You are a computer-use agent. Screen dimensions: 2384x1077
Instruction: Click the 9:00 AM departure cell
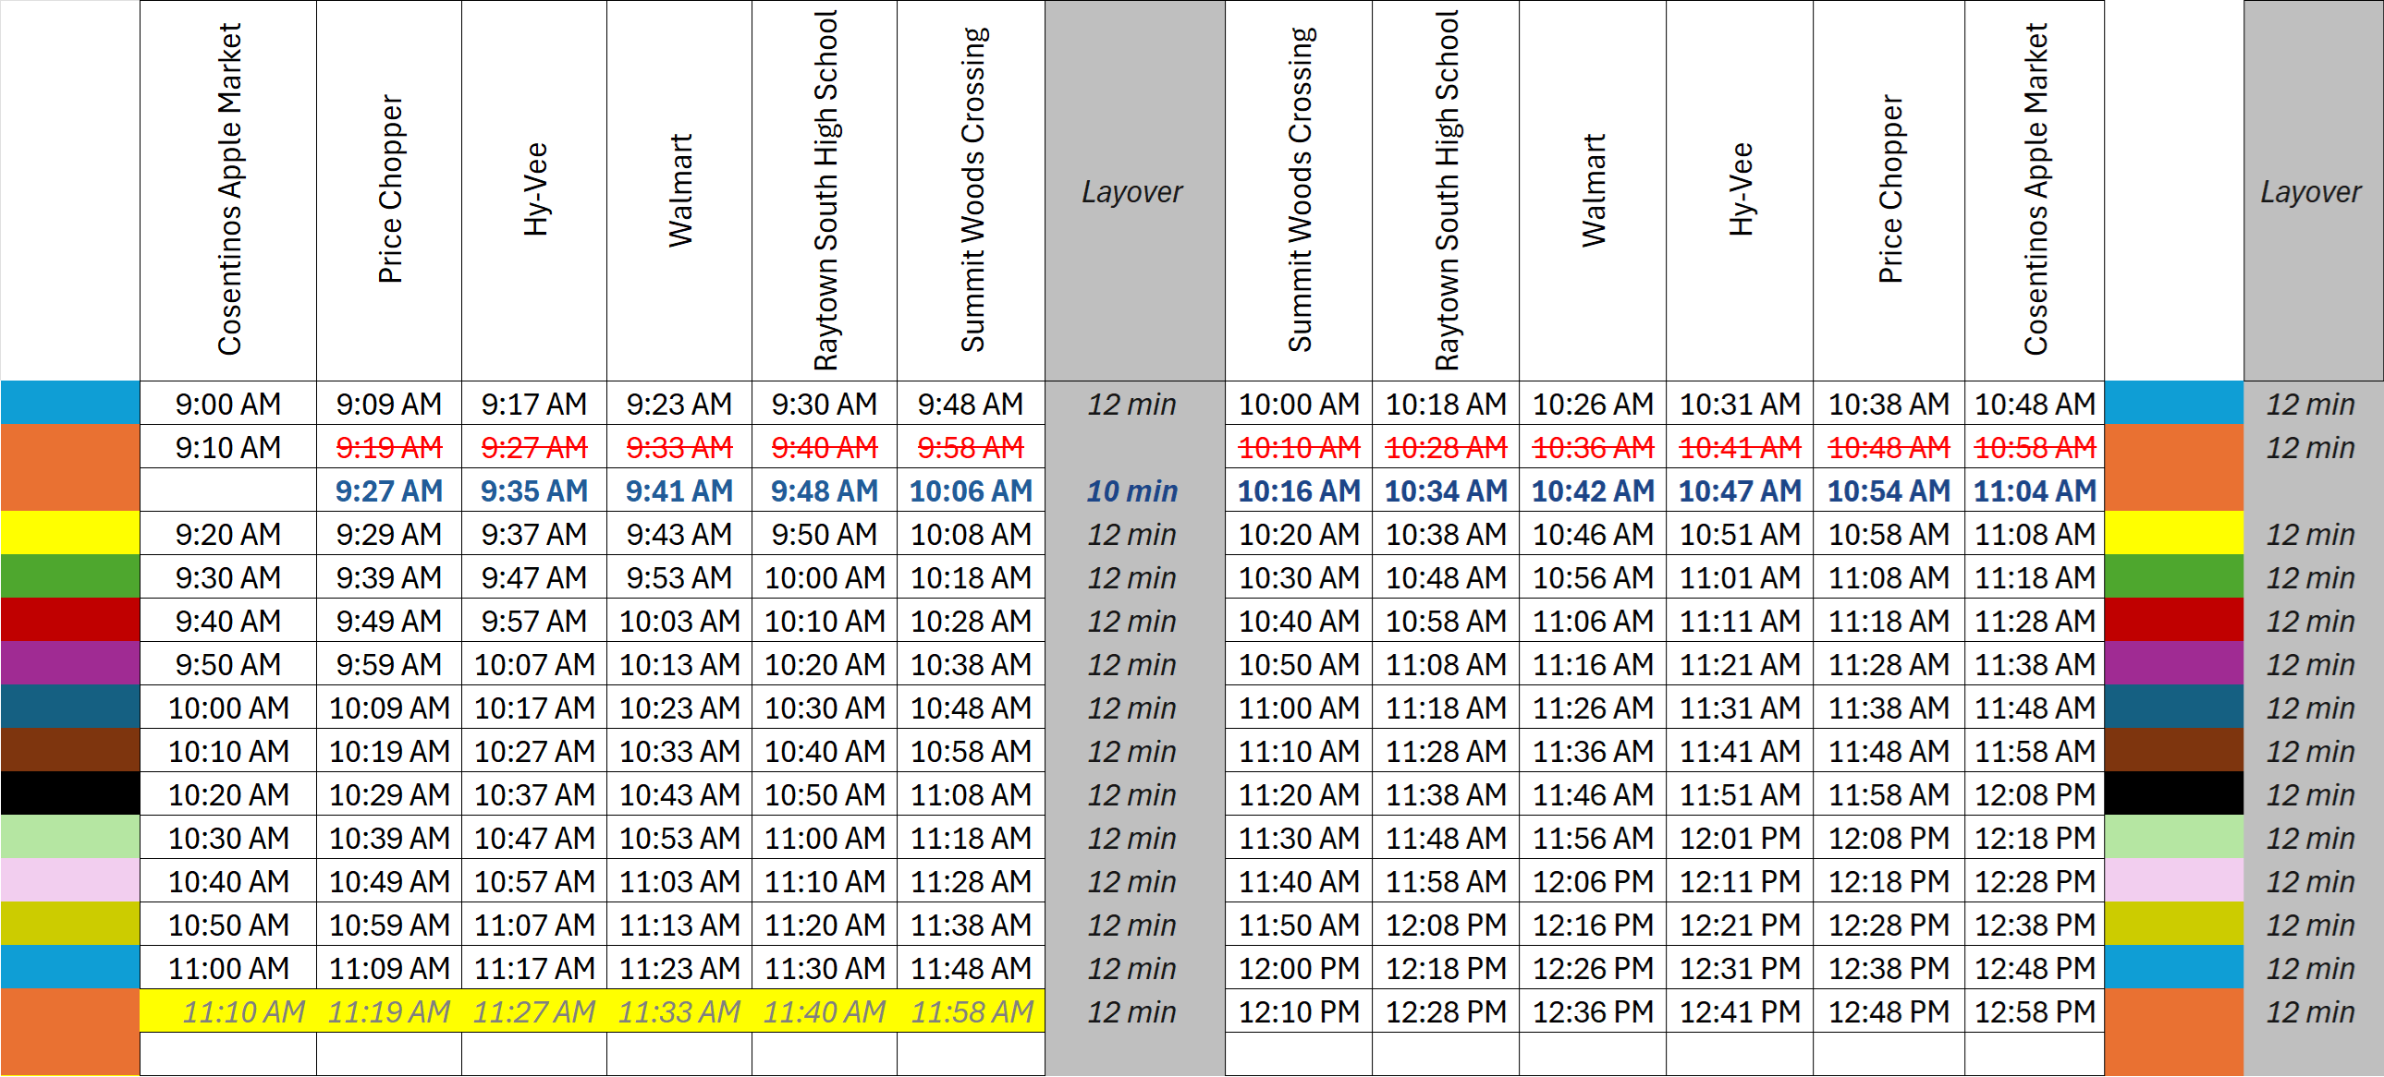click(x=227, y=404)
